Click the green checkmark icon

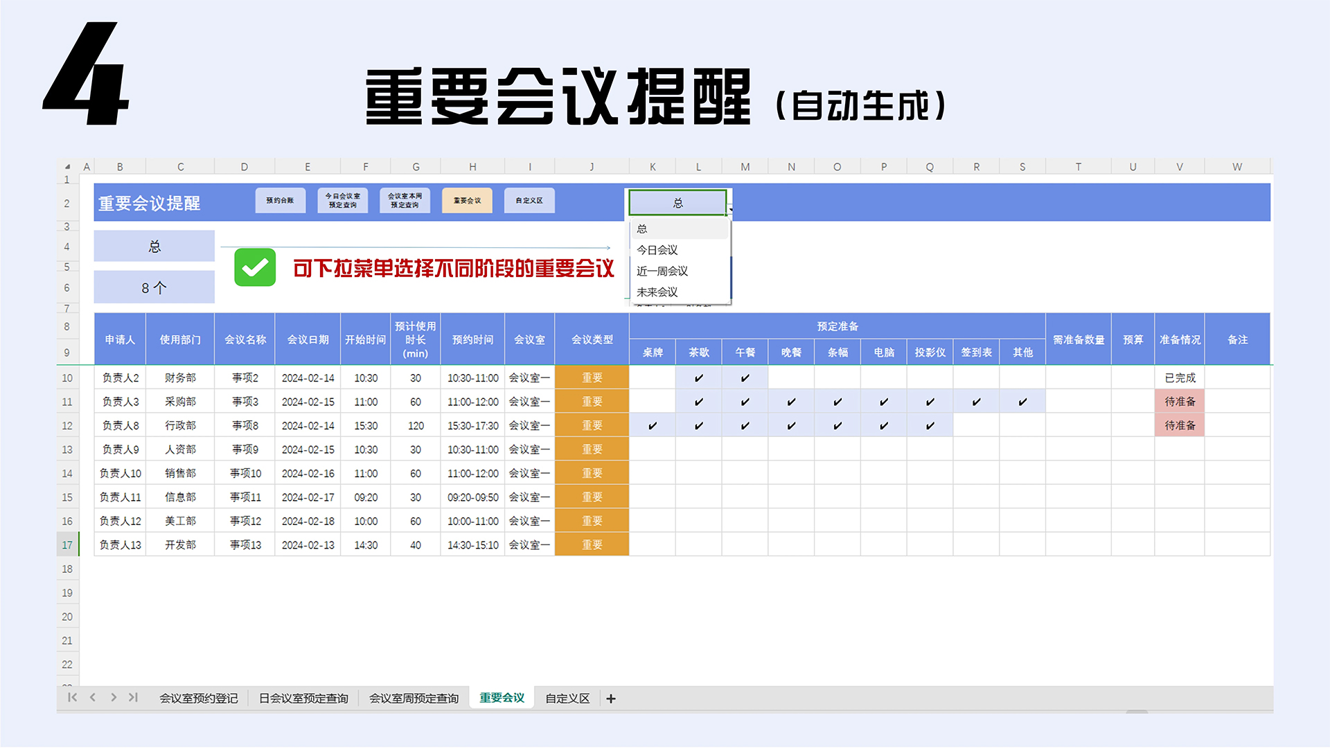click(x=255, y=267)
